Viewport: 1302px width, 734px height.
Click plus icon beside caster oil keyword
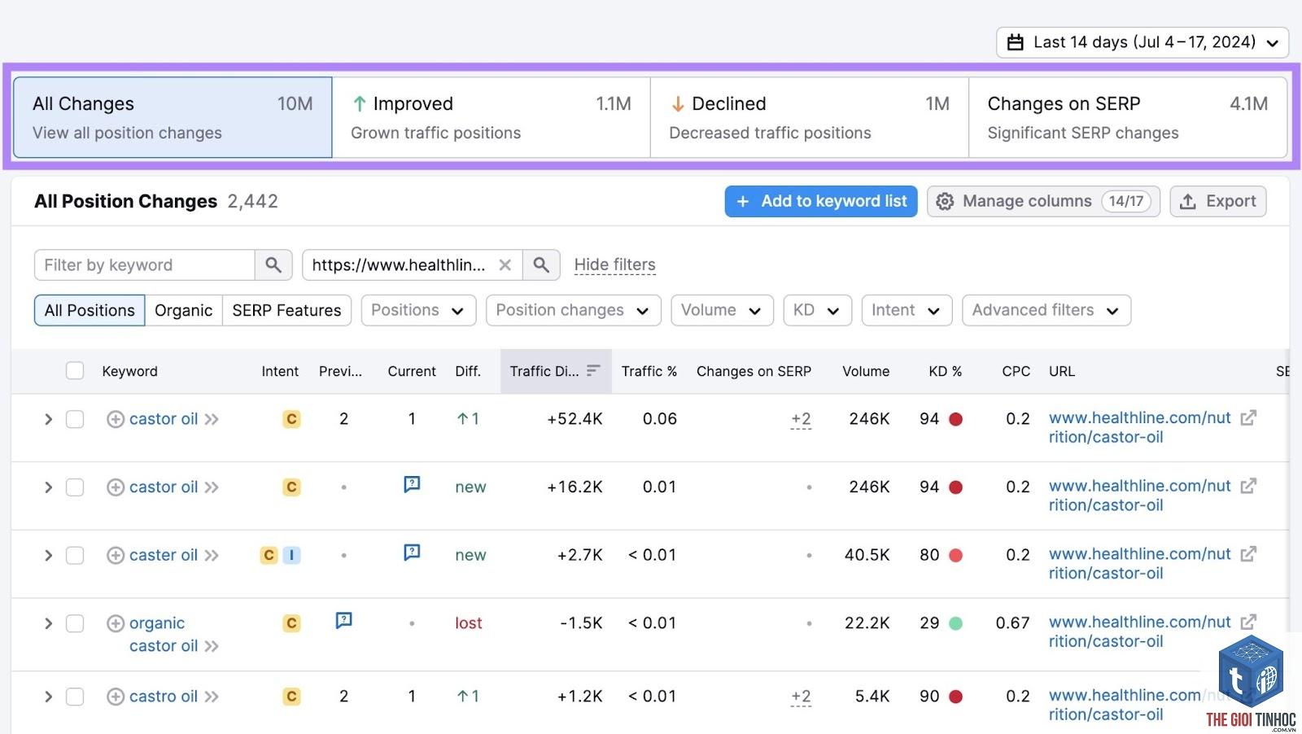point(116,555)
